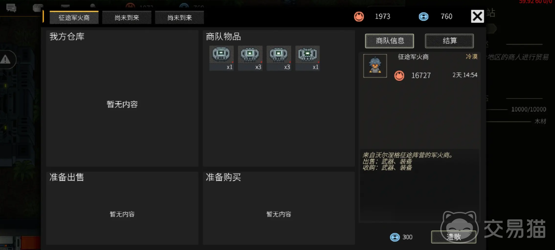Click the blue token icon next to 300
This screenshot has height=250, width=555.
[x=395, y=237]
